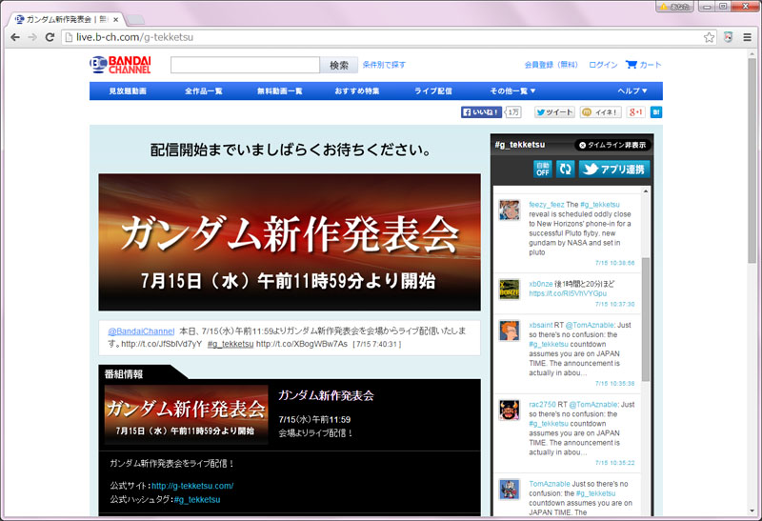Click the feezy_feez username link
Image resolution: width=762 pixels, height=521 pixels.
click(x=547, y=205)
